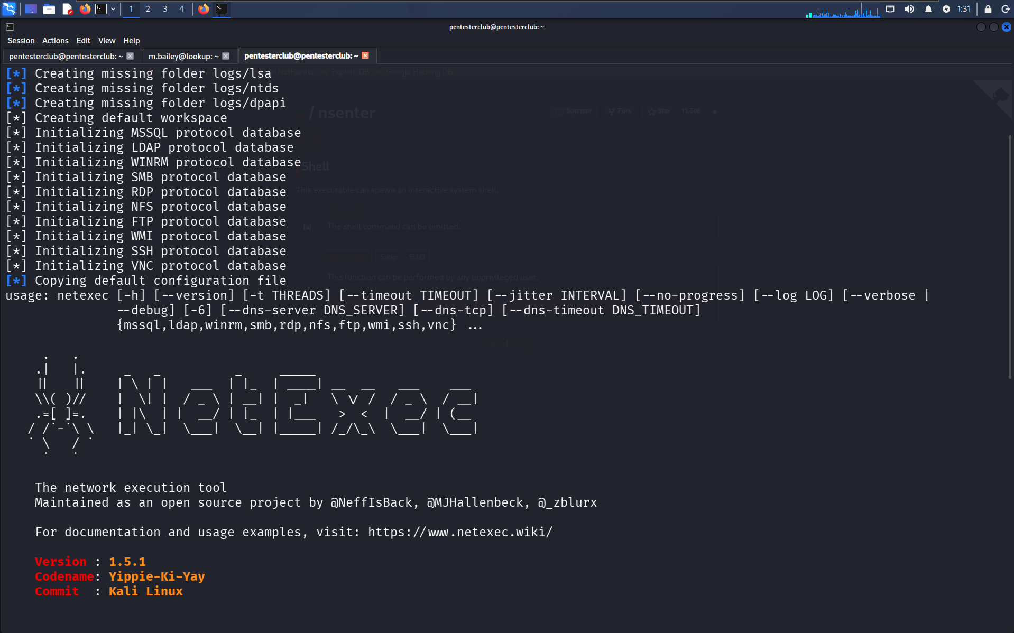The width and height of the screenshot is (1014, 633).
Task: Click version value 1.5.1
Action: click(127, 562)
